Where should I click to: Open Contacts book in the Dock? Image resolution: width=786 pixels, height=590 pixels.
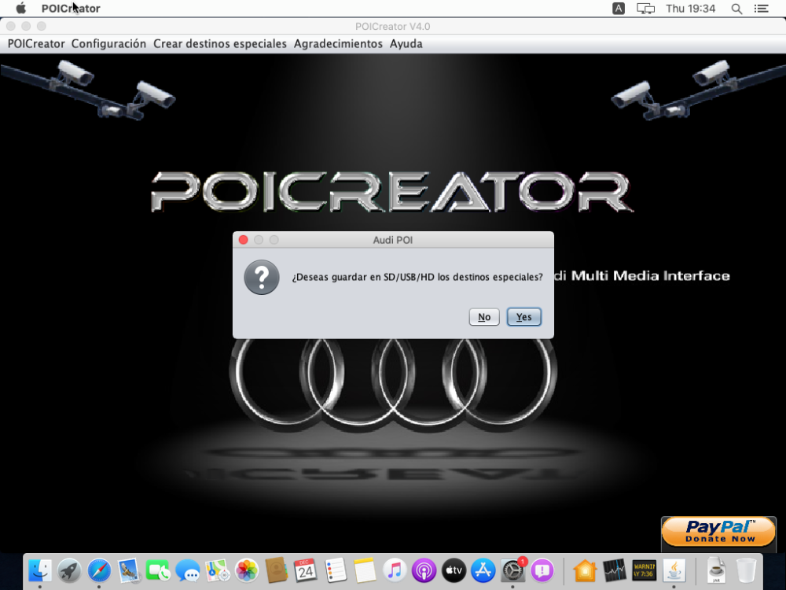pos(276,570)
